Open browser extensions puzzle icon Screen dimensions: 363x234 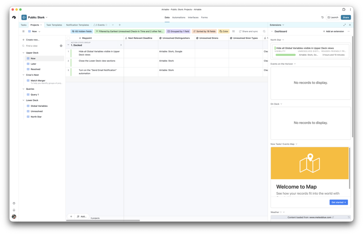coord(344,9)
